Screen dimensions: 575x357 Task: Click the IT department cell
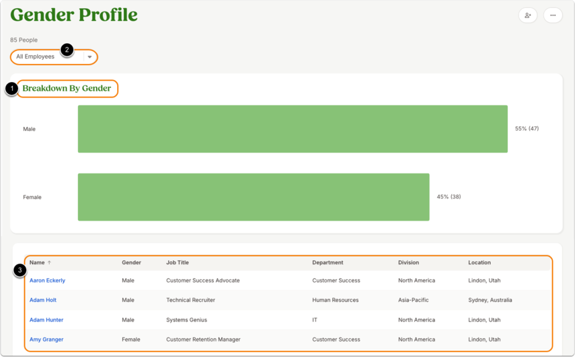315,319
